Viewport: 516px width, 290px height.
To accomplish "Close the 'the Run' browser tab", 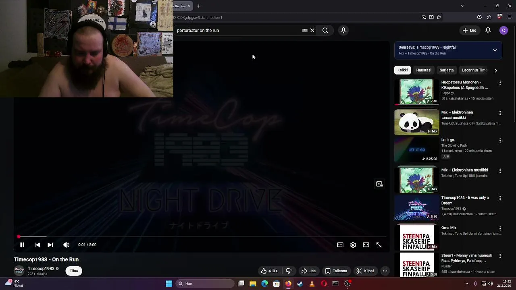I will [188, 6].
